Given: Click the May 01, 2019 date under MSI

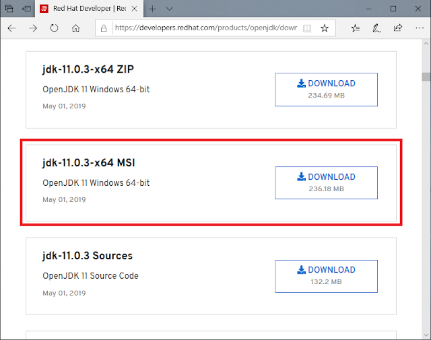Looking at the screenshot, I should 64,199.
